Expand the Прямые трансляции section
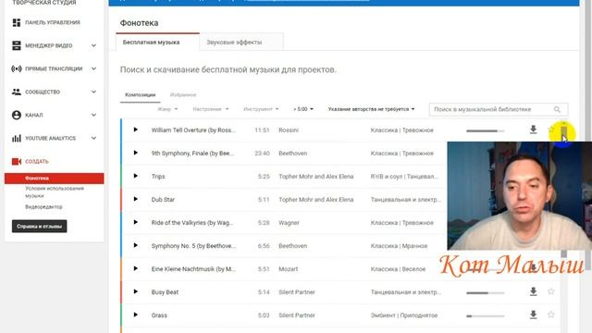592x333 pixels. (93, 68)
